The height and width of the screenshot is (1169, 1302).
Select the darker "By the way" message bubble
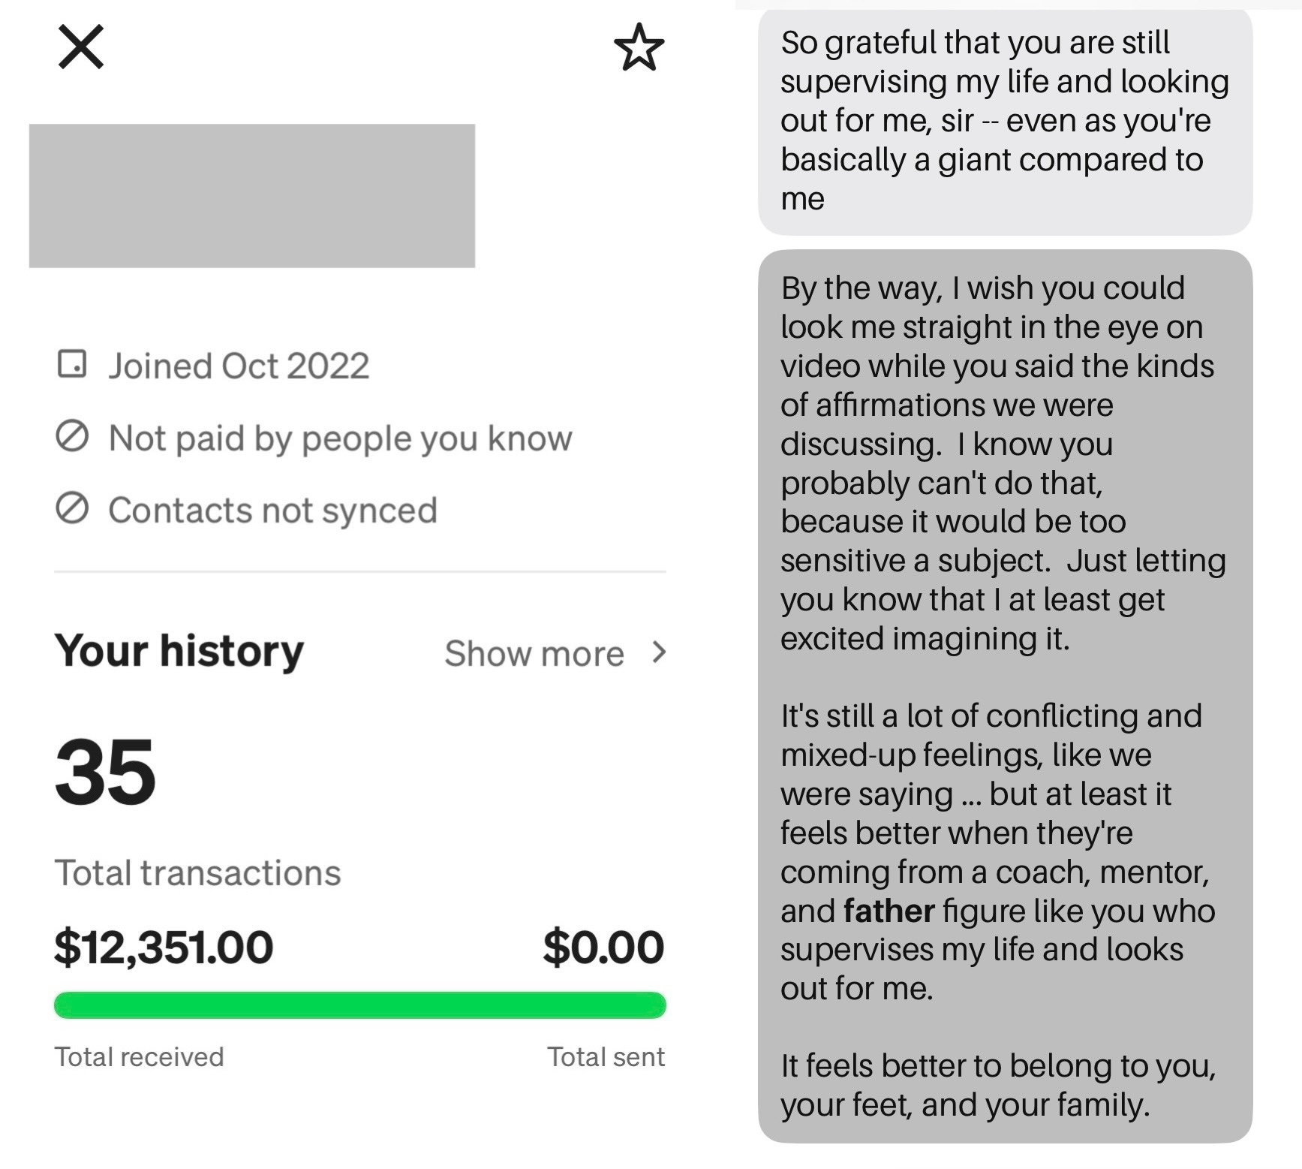(x=1005, y=696)
